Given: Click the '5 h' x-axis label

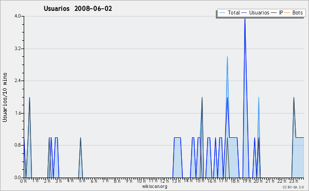Looking at the screenshot, I should tap(82, 181).
